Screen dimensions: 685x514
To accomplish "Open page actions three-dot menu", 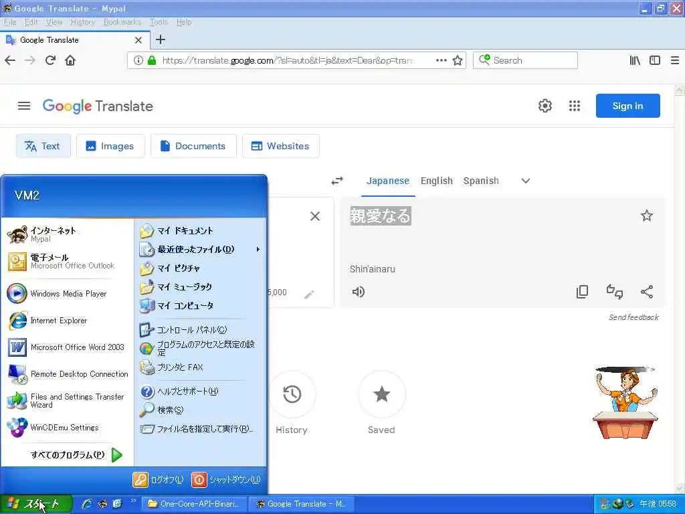I will (442, 60).
